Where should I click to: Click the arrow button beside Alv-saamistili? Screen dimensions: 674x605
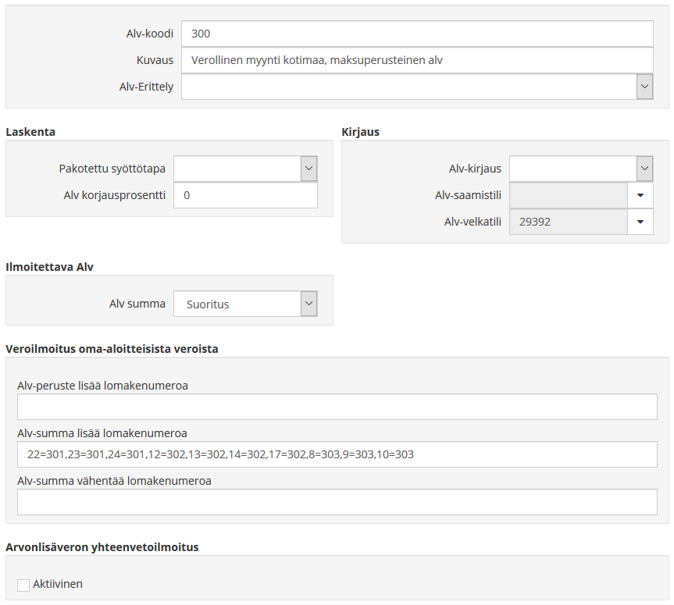[640, 195]
